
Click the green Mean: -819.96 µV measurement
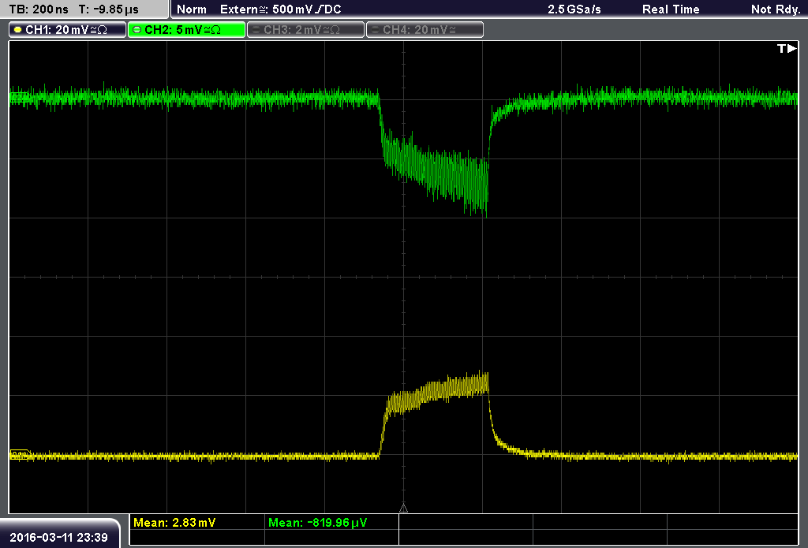[317, 523]
